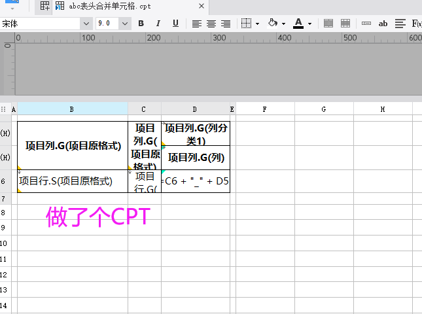Select row 12 header
This screenshot has height=314, width=422.
(5, 275)
